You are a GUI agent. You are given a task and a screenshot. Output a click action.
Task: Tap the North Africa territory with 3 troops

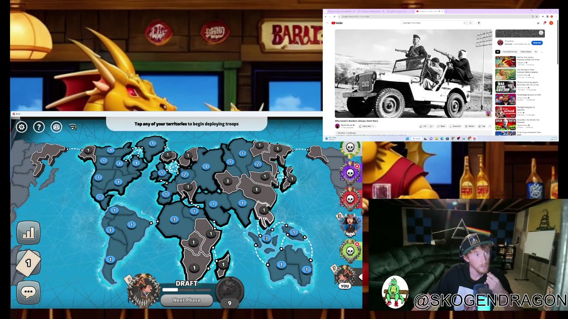click(174, 219)
